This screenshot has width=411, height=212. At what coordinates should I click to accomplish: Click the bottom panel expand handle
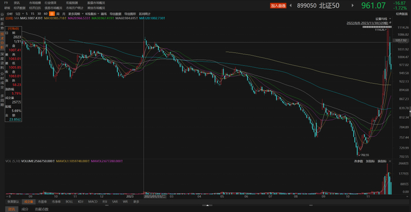[x=207, y=206]
